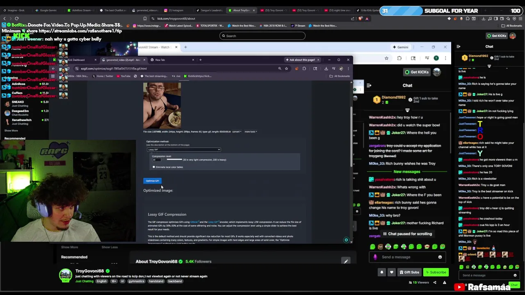
Task: Open the convert dropdown under the GIF
Action: tap(237, 132)
